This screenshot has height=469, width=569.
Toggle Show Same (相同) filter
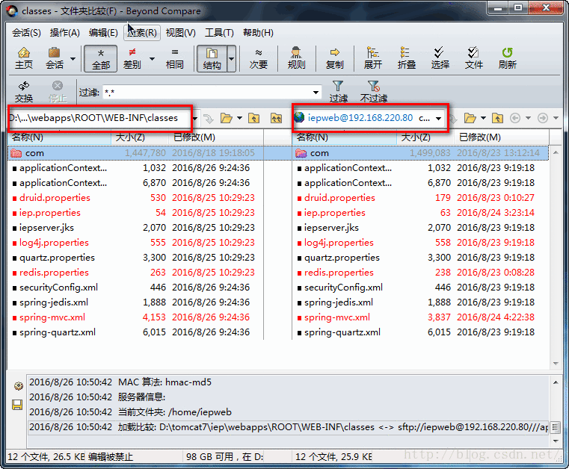click(x=174, y=58)
